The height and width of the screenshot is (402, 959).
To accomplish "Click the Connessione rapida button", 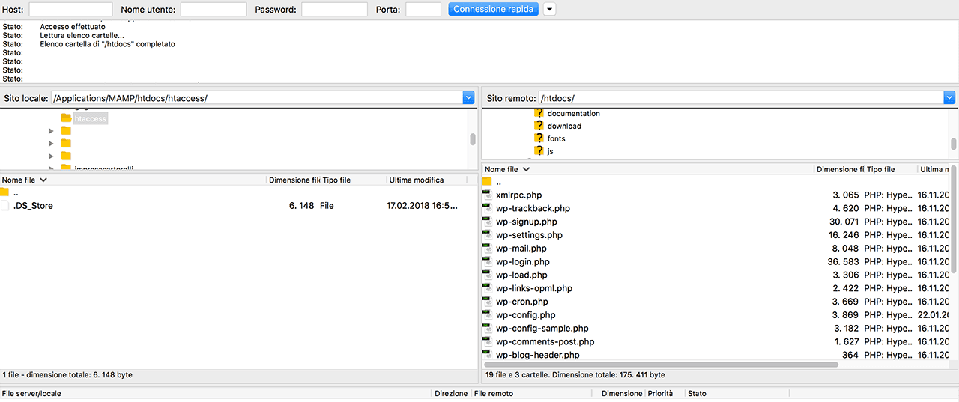I will click(494, 9).
